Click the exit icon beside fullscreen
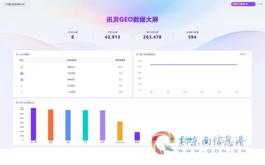The height and width of the screenshot is (165, 265). click(261, 4)
